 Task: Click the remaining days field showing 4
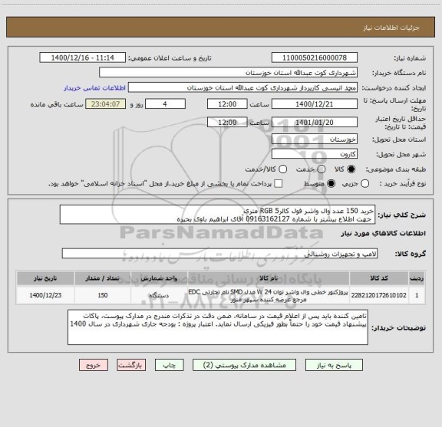(x=165, y=104)
